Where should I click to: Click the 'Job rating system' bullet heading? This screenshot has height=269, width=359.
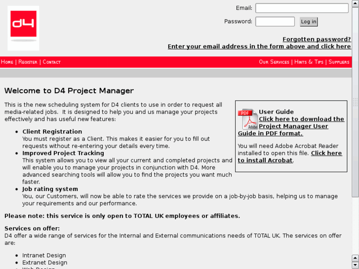click(x=50, y=189)
